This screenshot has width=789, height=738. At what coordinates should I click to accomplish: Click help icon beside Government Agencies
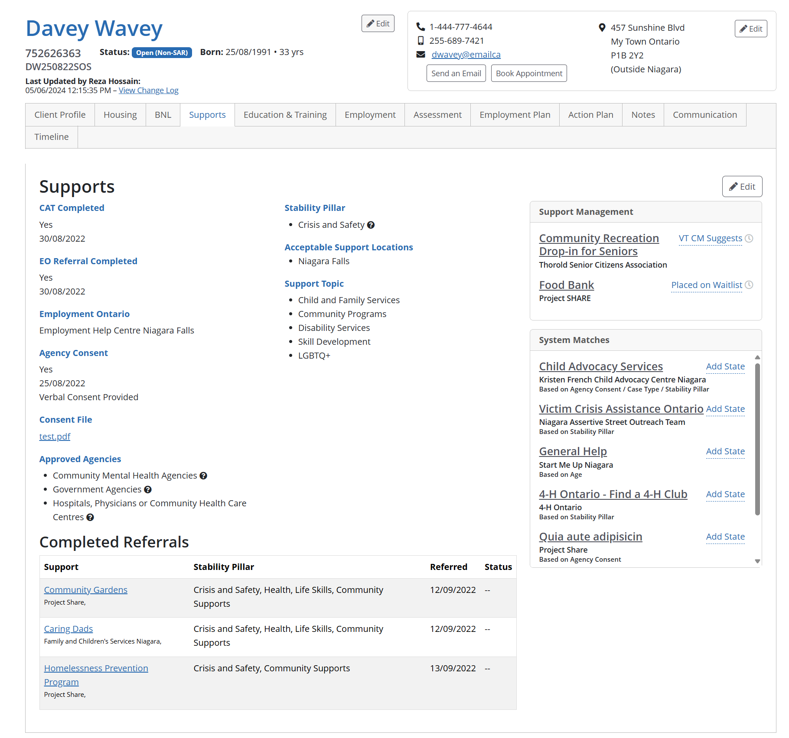148,490
